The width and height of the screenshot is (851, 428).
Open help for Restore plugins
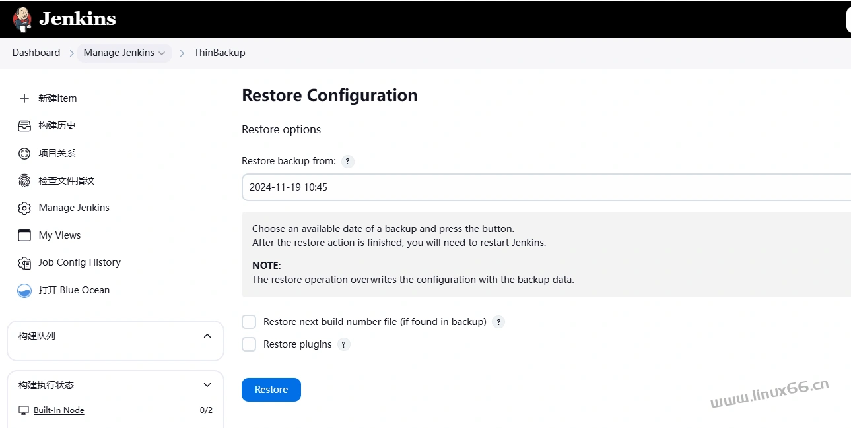pos(343,344)
